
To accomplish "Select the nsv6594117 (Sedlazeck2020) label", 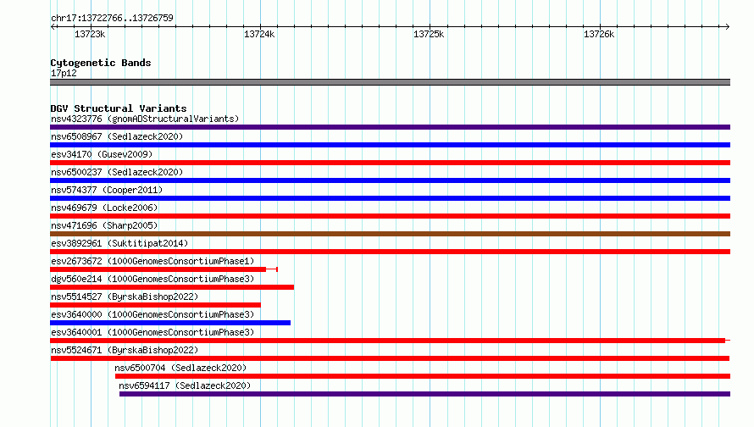I will tap(185, 385).
